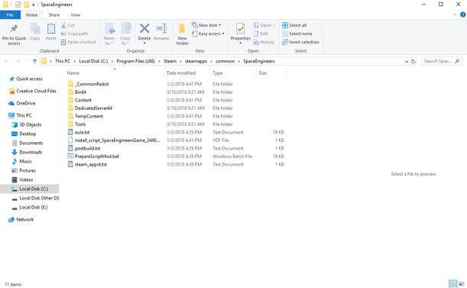This screenshot has width=467, height=288.
Task: Click the Properties checkmark icon
Action: coord(240,28)
